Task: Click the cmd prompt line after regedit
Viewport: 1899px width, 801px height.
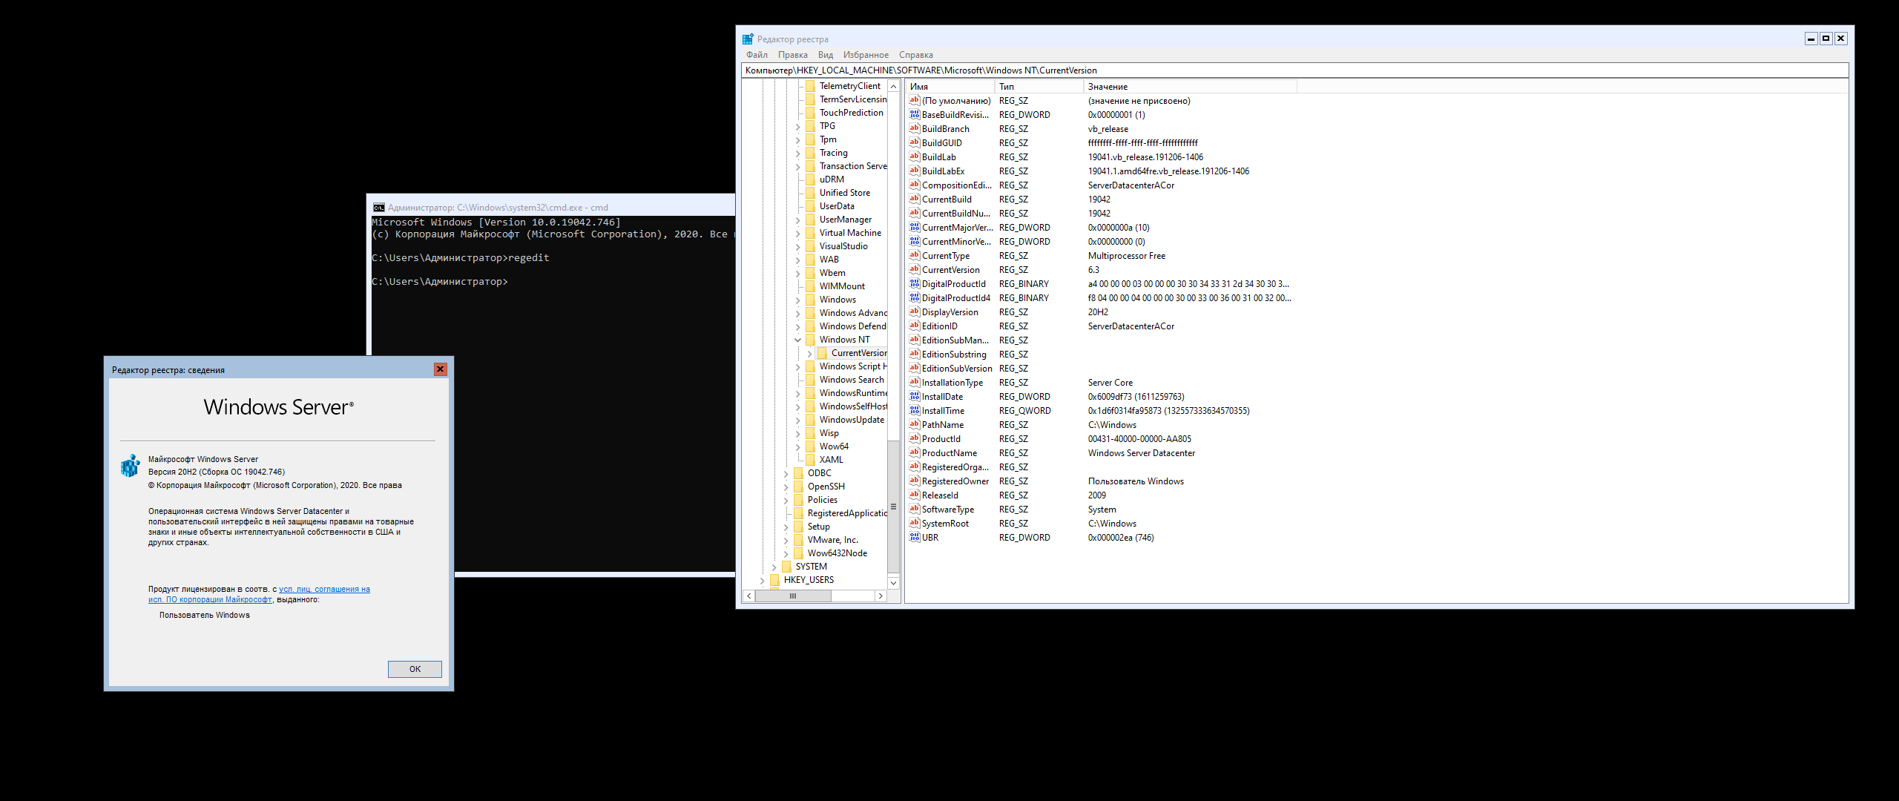Action: [x=440, y=282]
